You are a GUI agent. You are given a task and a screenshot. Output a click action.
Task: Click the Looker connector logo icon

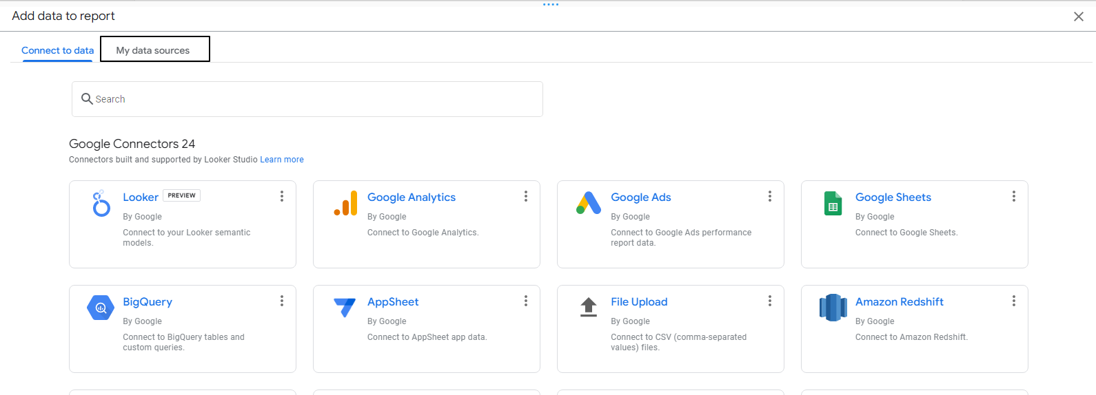click(x=101, y=204)
